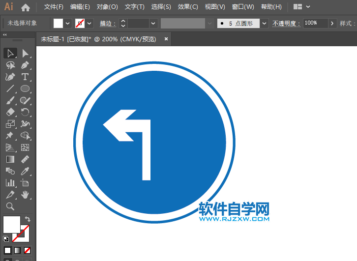This screenshot has width=357, height=261.
Task: Select the Direct Selection tool
Action: pos(25,53)
